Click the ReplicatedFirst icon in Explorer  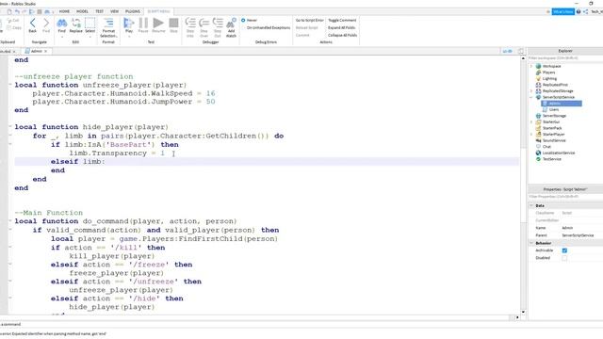[538, 85]
